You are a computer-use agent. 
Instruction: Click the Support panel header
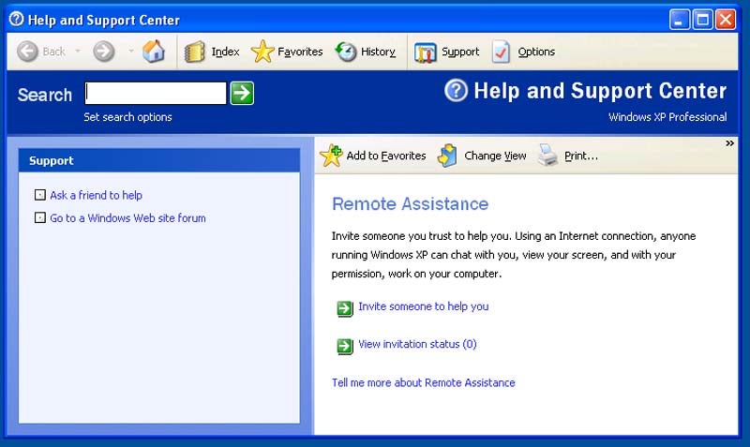point(159,160)
